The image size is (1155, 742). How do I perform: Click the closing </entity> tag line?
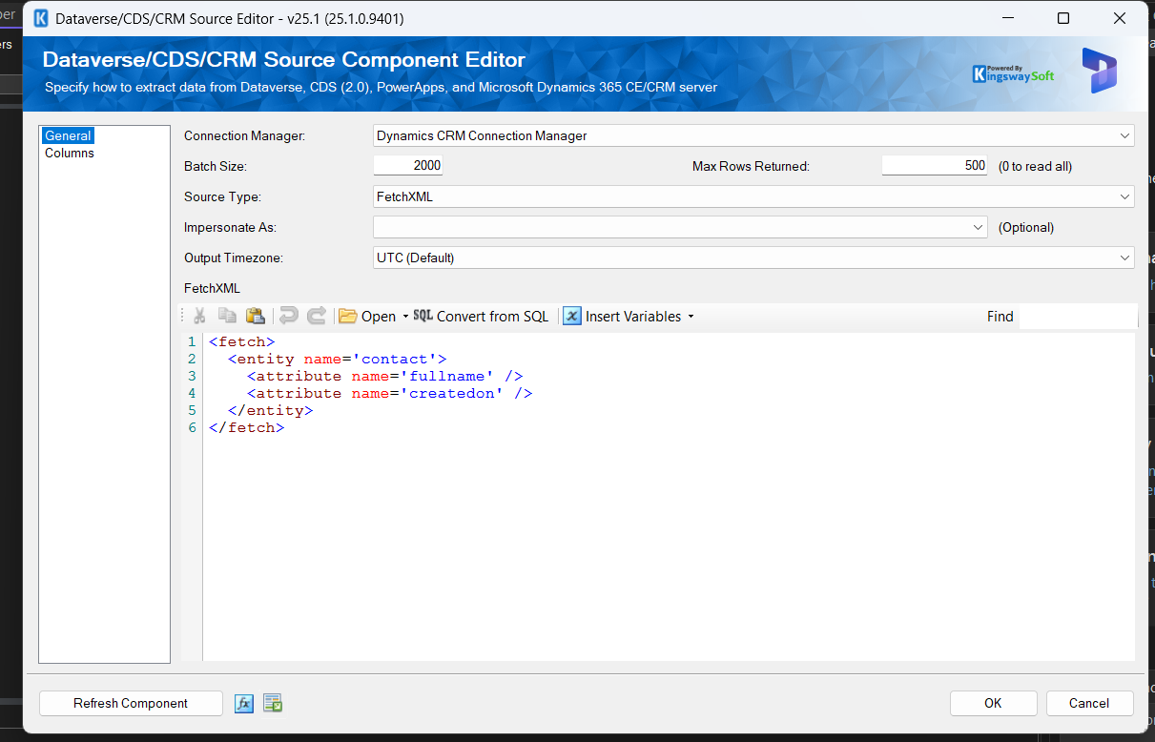pos(271,410)
